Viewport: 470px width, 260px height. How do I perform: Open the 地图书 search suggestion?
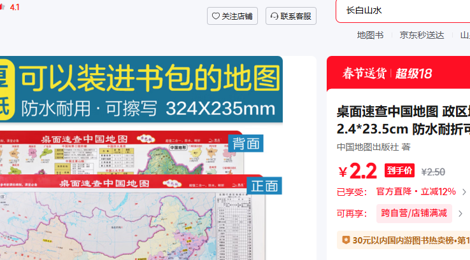pos(370,35)
